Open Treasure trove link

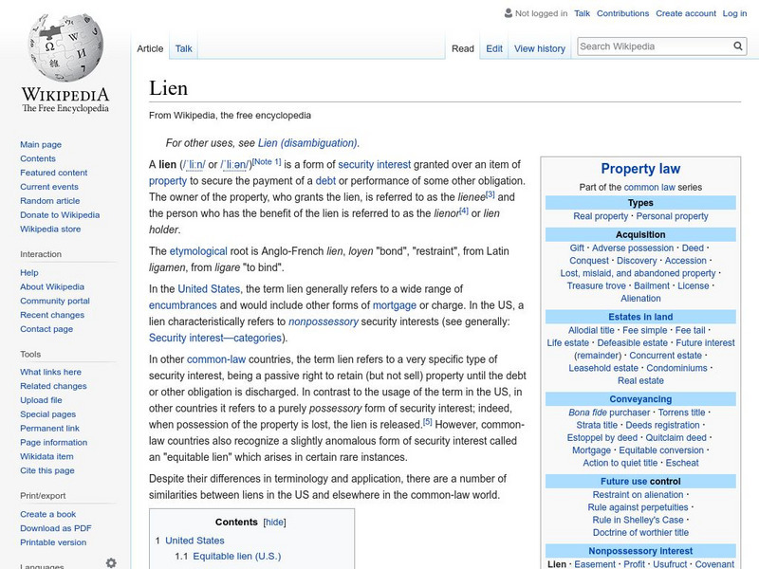click(596, 286)
